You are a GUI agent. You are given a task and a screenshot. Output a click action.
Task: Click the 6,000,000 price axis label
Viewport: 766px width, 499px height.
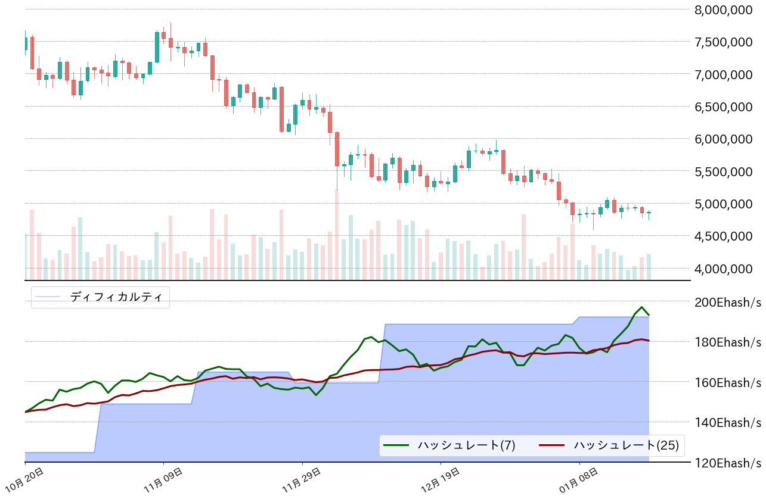[x=728, y=139]
